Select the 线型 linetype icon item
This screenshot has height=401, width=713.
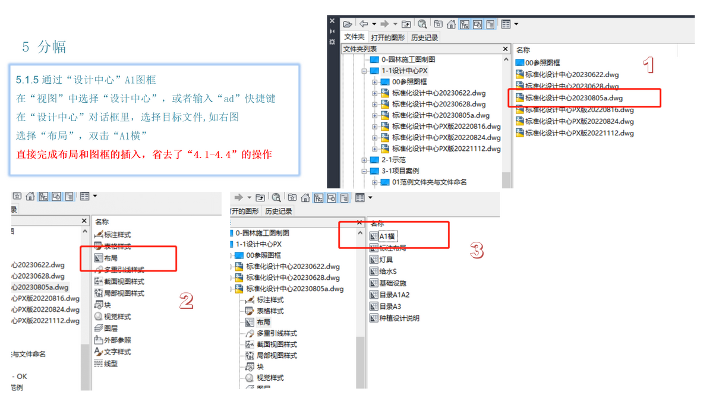tap(99, 364)
